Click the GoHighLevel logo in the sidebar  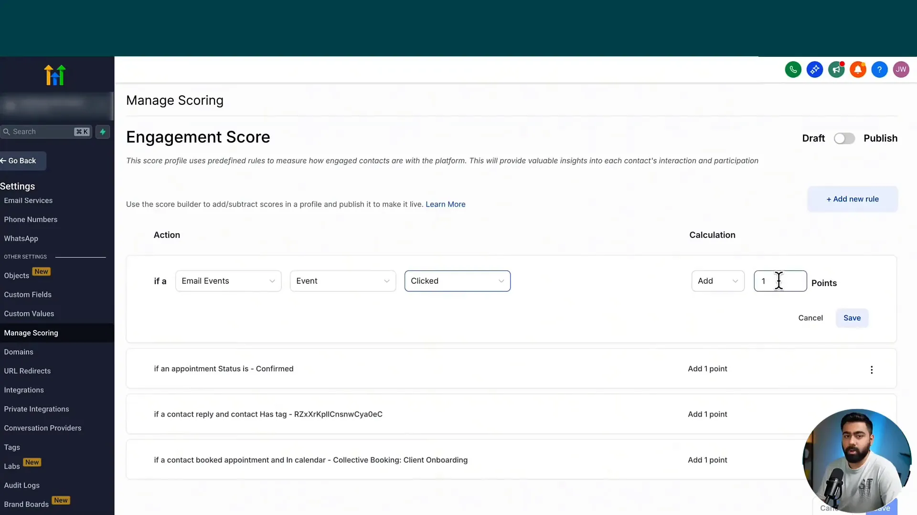54,74
